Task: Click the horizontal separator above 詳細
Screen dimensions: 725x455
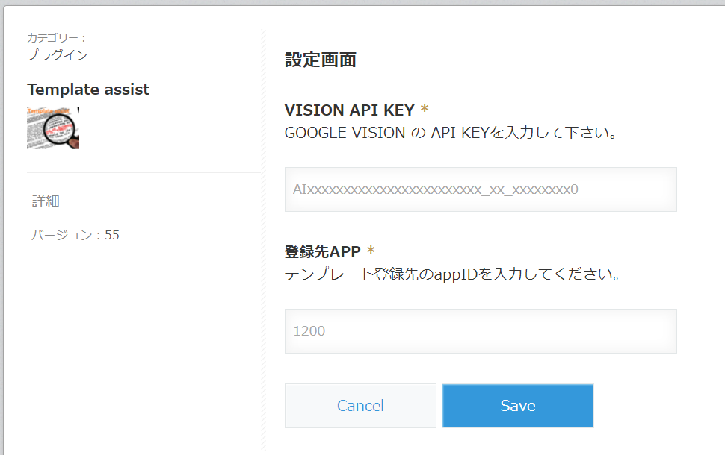Action: (x=144, y=172)
